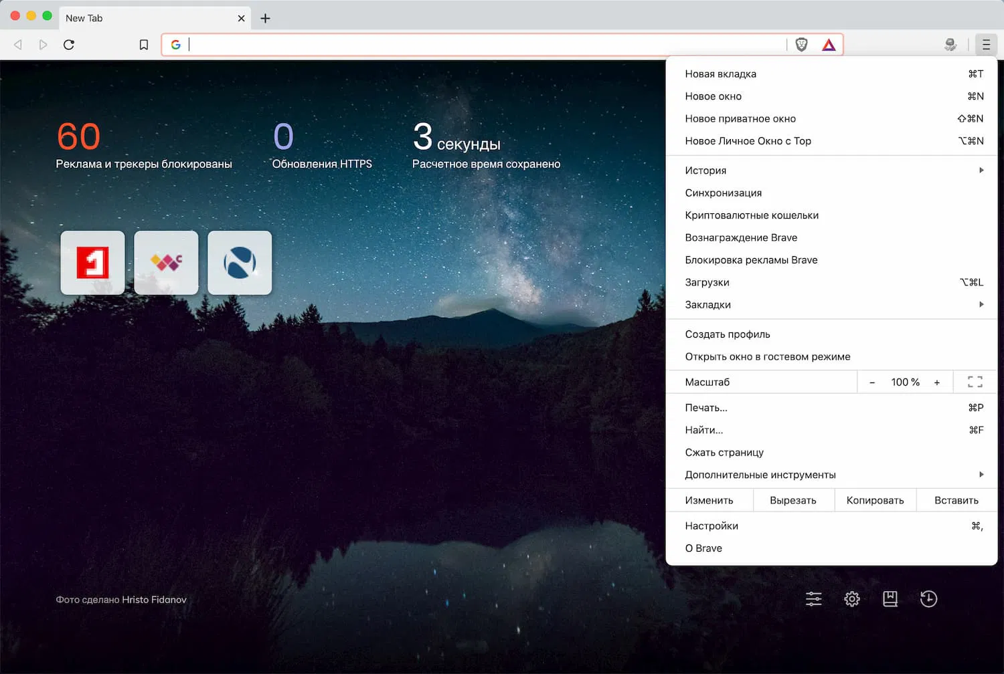
Task: Open the first shortcut tile with red logo
Action: click(x=92, y=262)
